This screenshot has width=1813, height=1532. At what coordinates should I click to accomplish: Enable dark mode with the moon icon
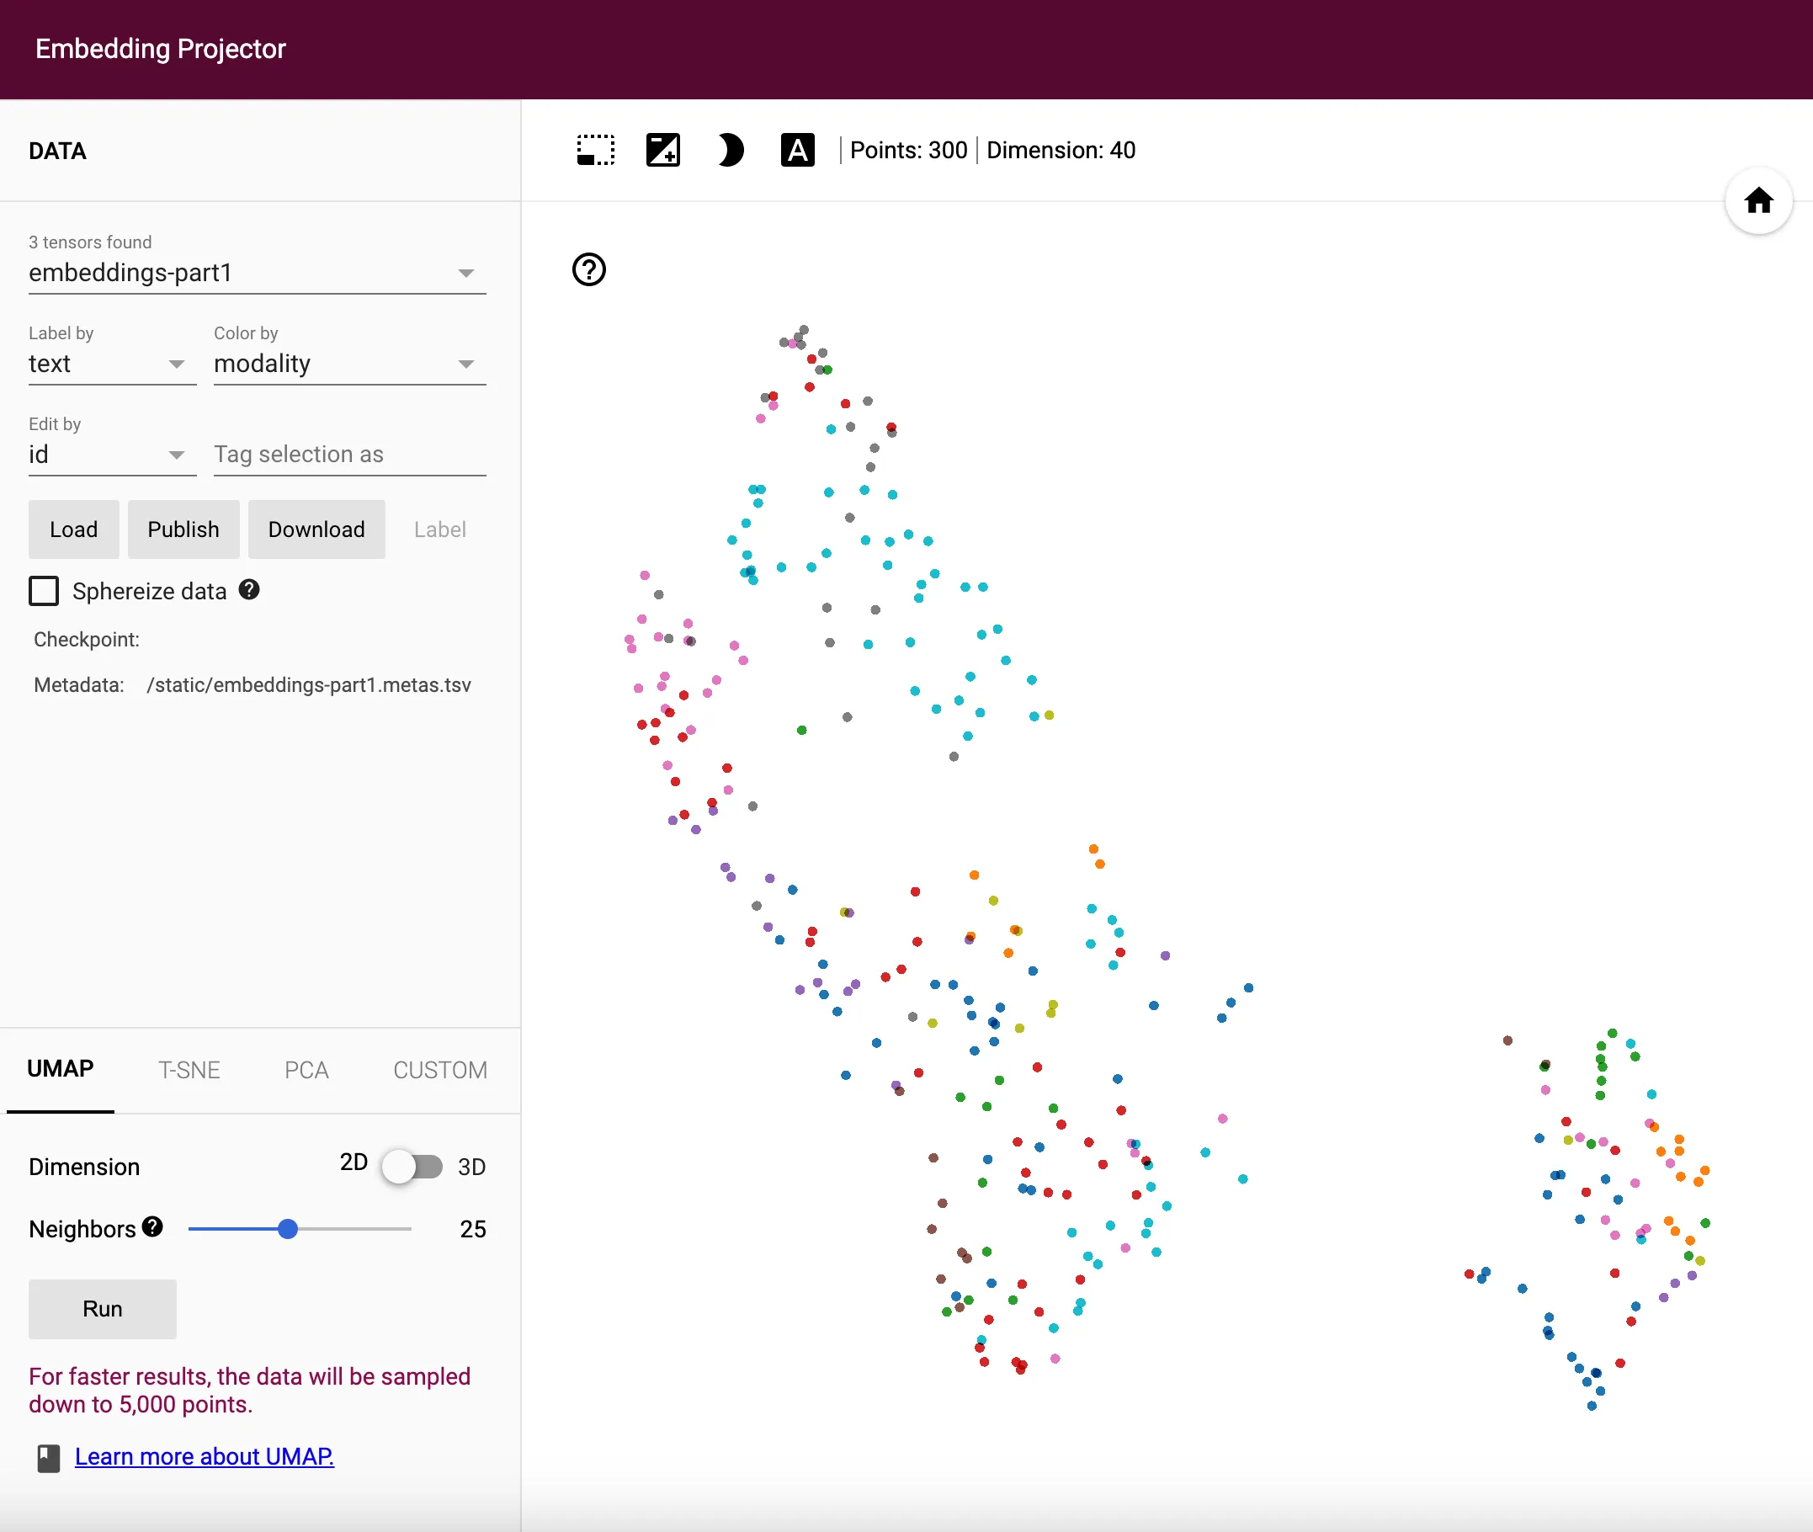[x=731, y=149]
